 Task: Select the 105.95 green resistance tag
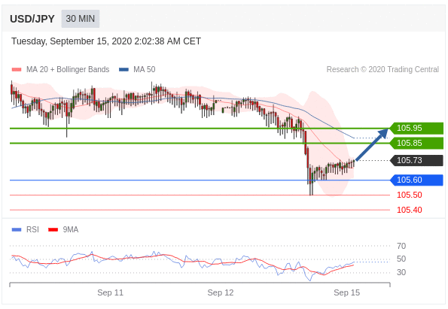coord(416,128)
